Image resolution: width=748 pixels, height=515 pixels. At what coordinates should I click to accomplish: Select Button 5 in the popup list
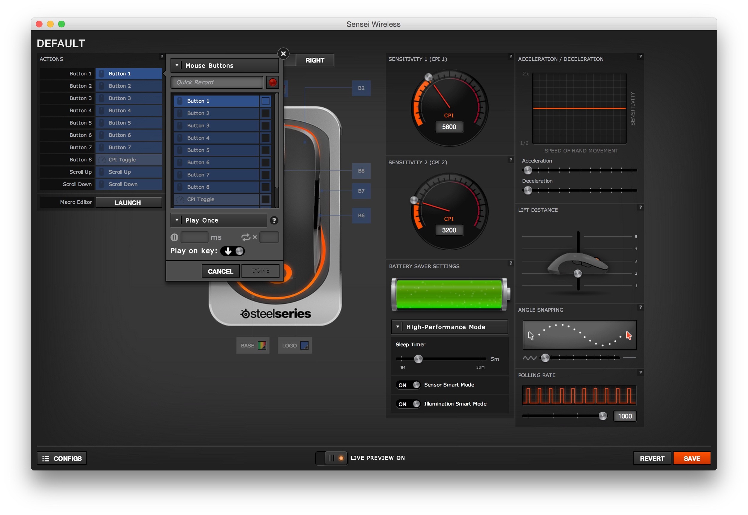pos(216,150)
